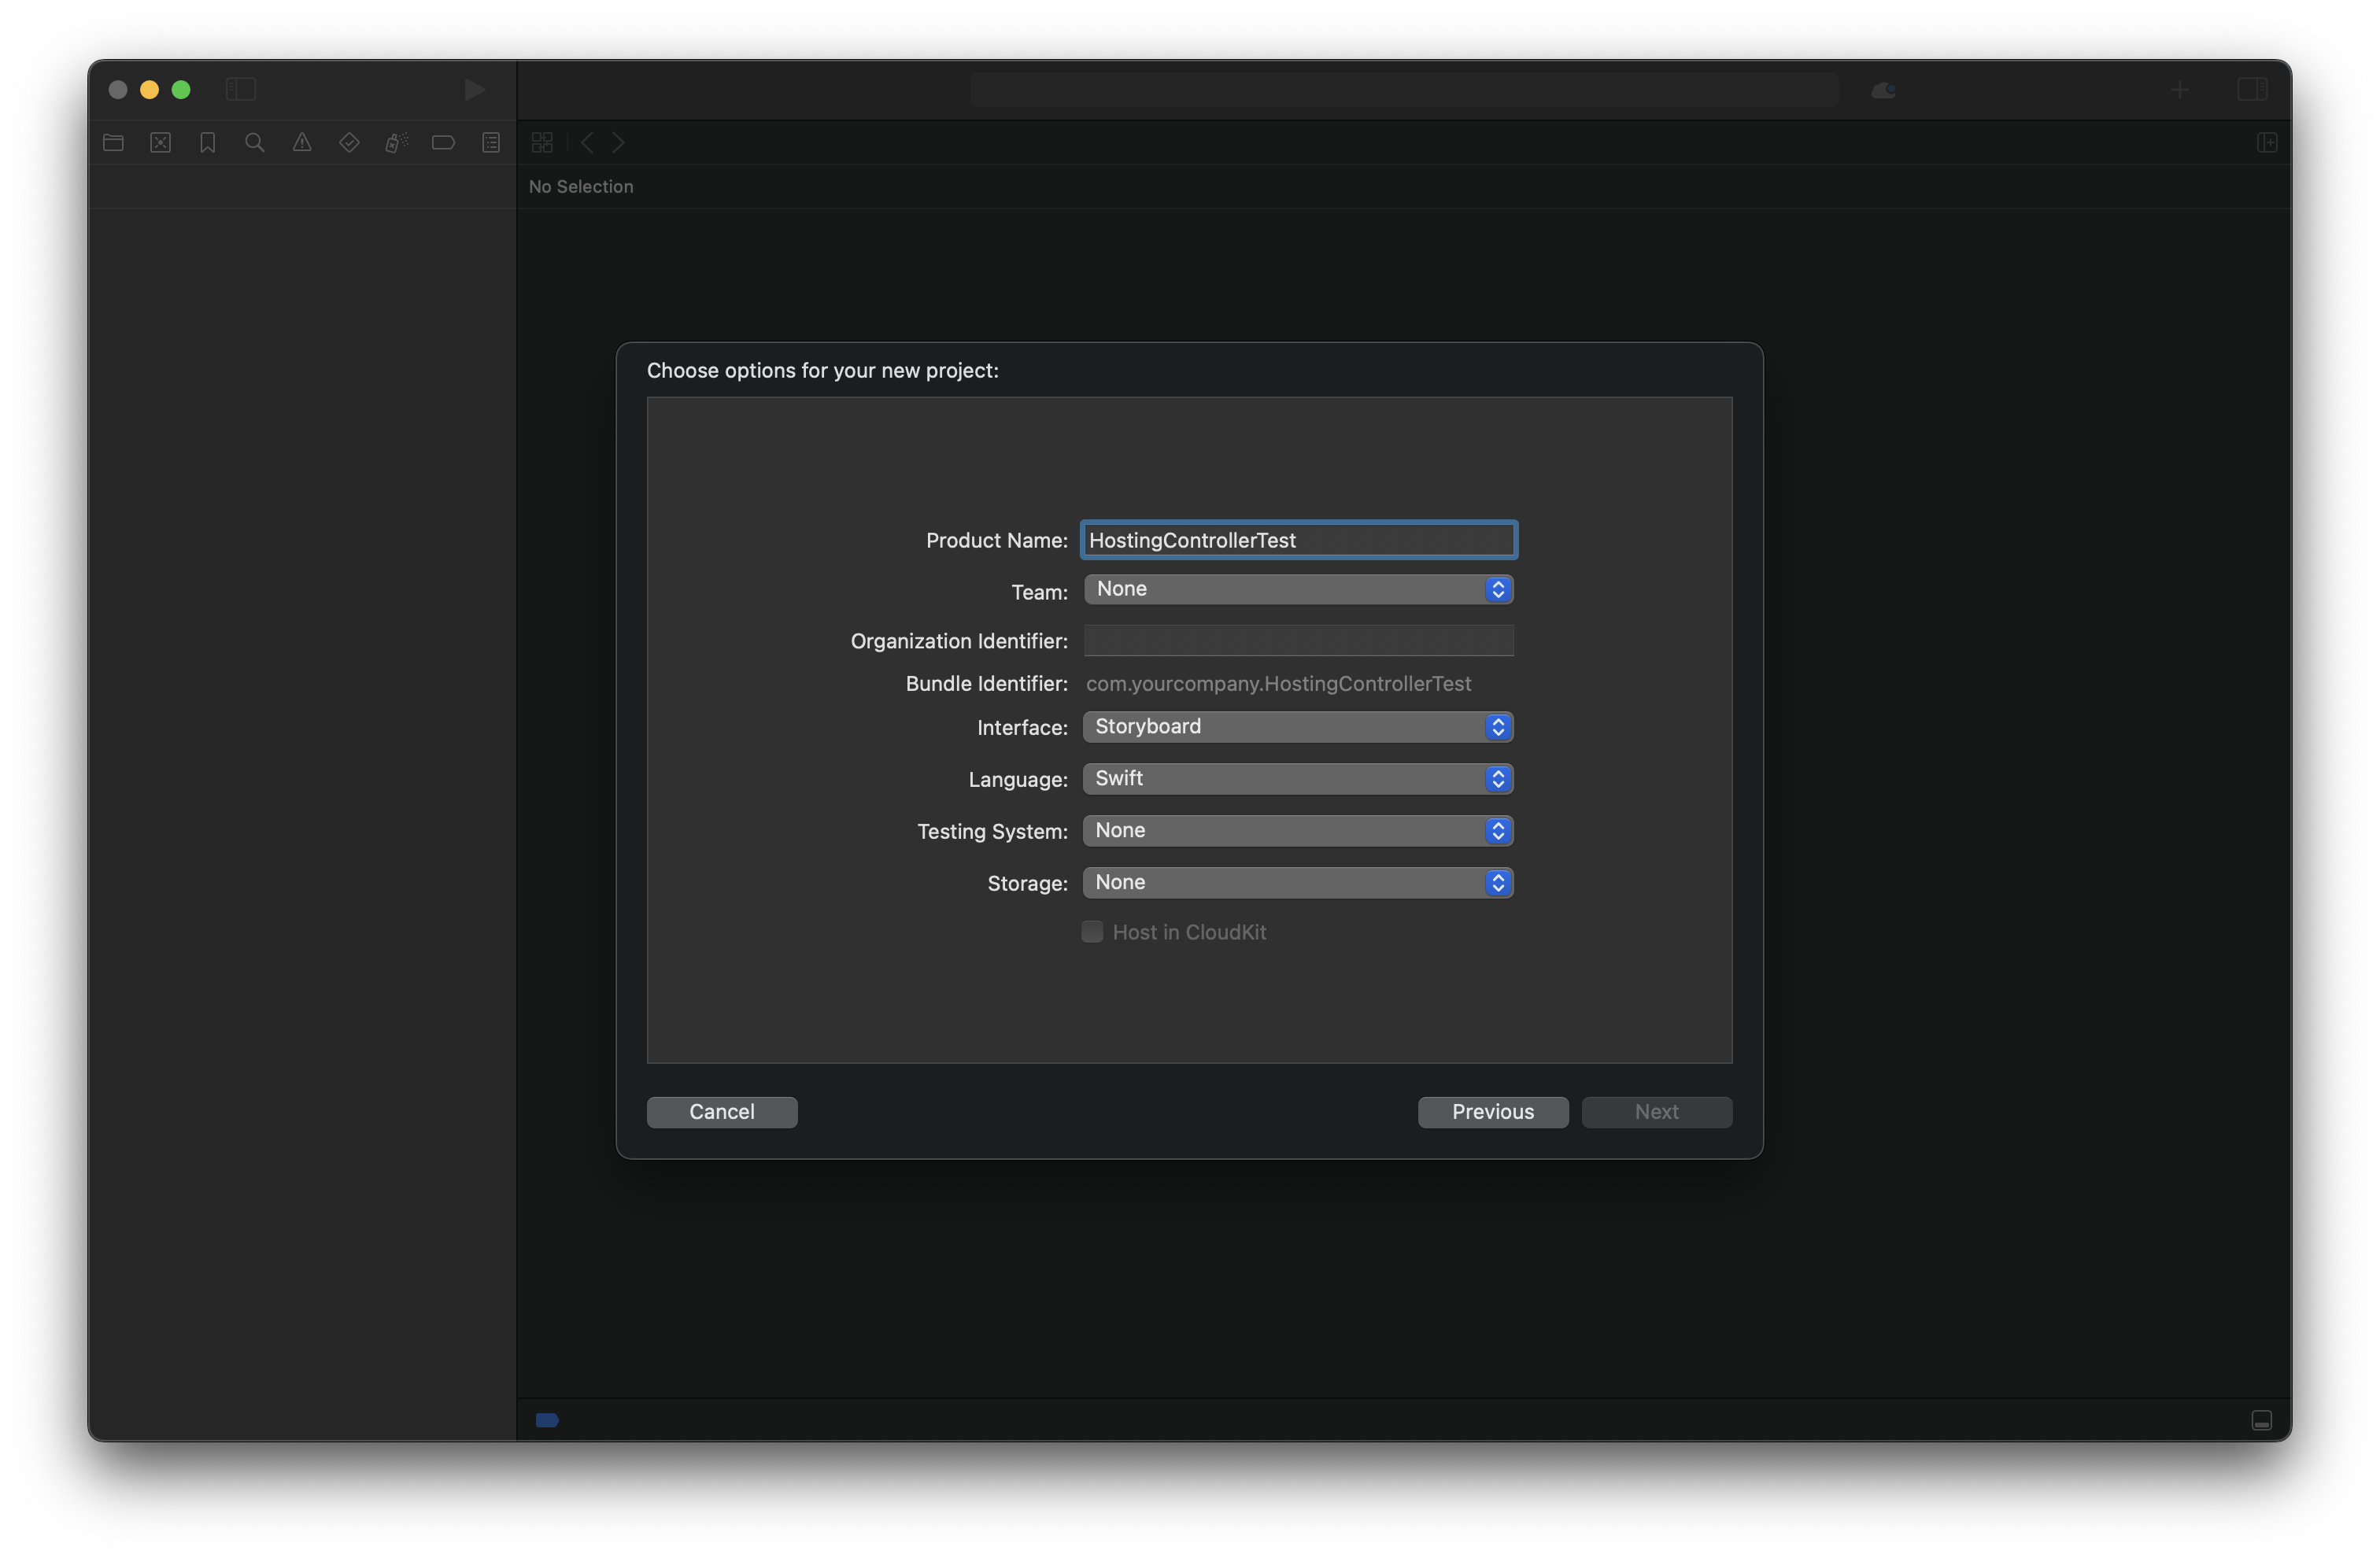Open the Find navigator magnifier icon

(255, 143)
